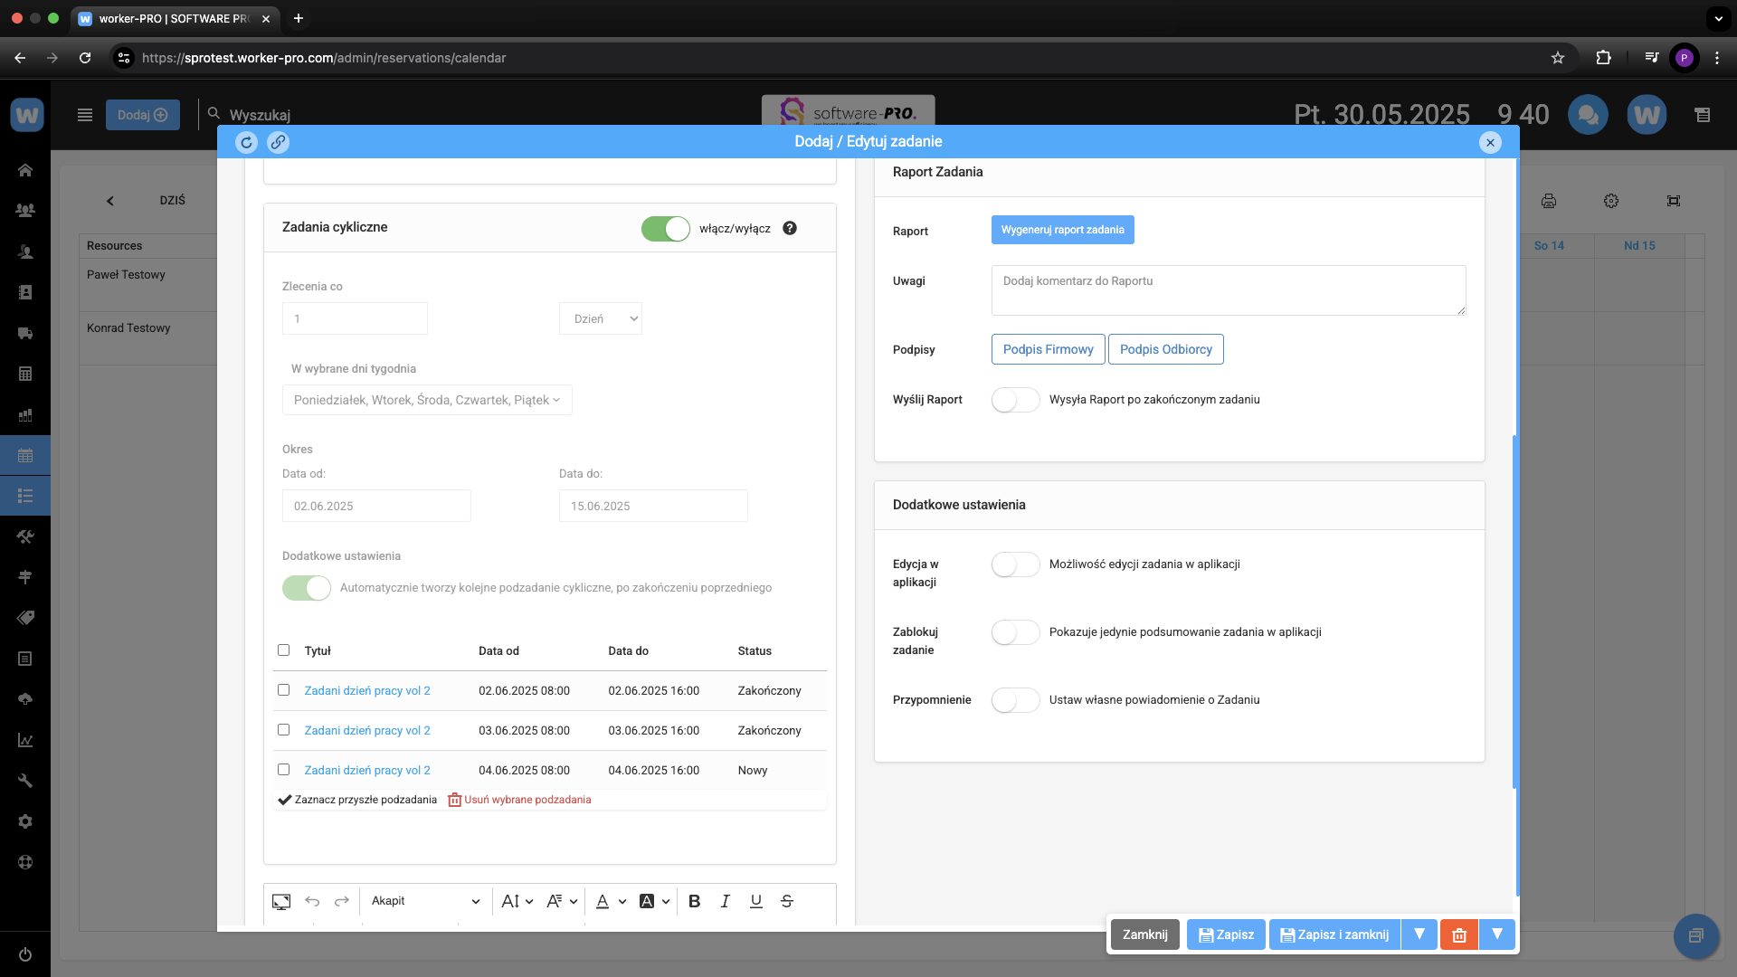Click the Data do date field
This screenshot has width=1737, height=977.
[x=652, y=506]
